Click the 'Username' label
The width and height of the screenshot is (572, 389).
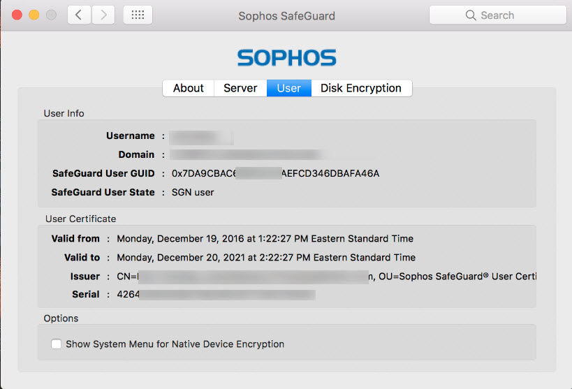click(130, 135)
